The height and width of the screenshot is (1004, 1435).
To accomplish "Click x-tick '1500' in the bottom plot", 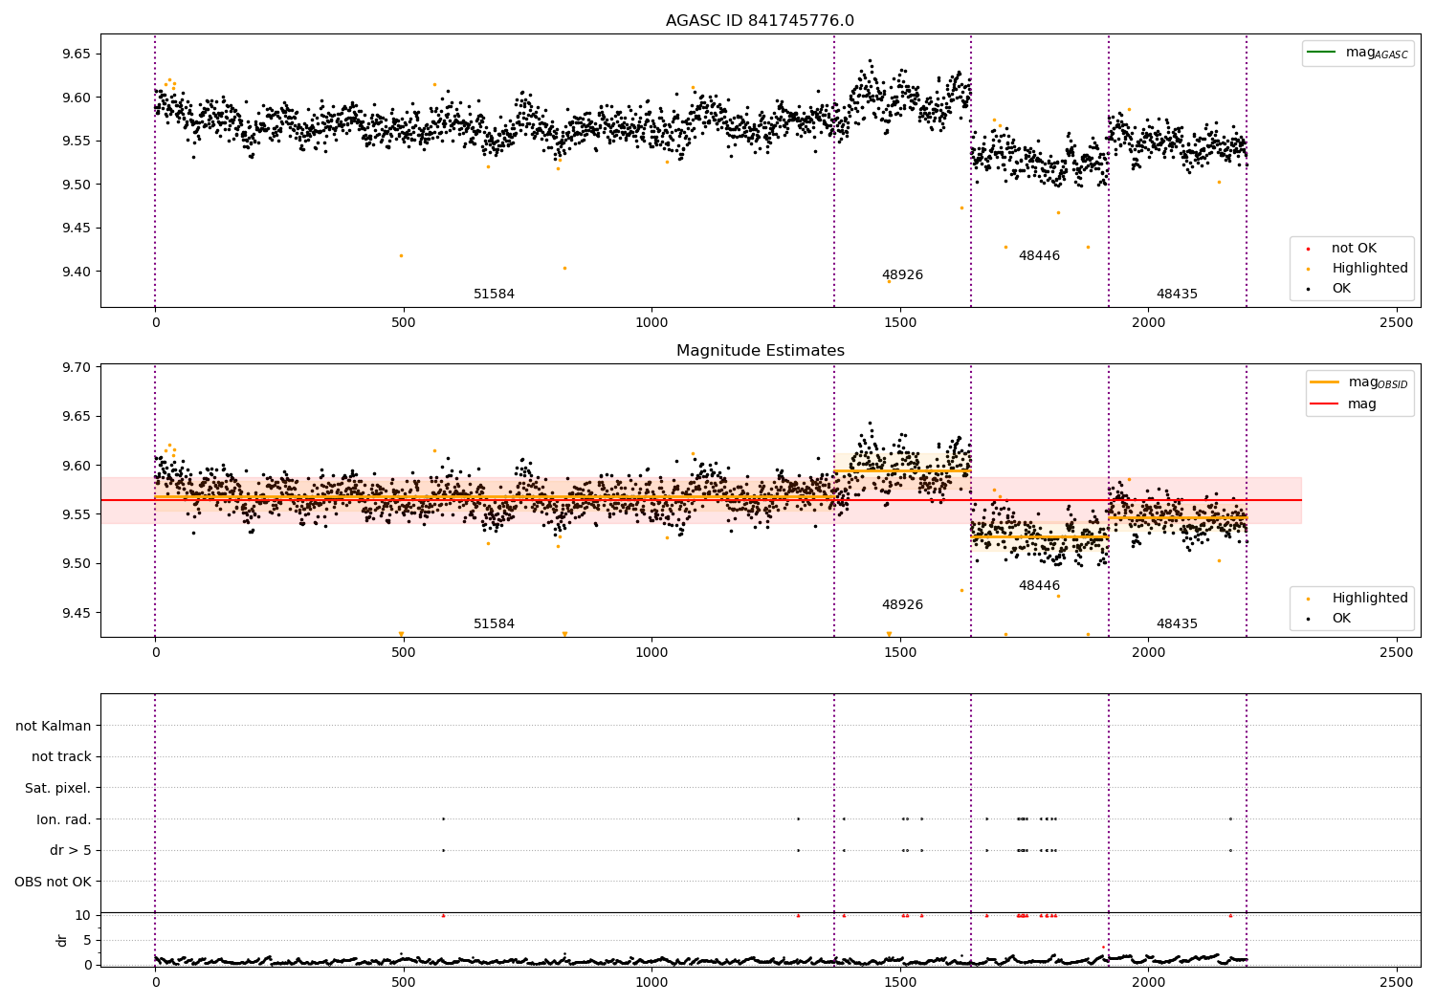I will [900, 982].
